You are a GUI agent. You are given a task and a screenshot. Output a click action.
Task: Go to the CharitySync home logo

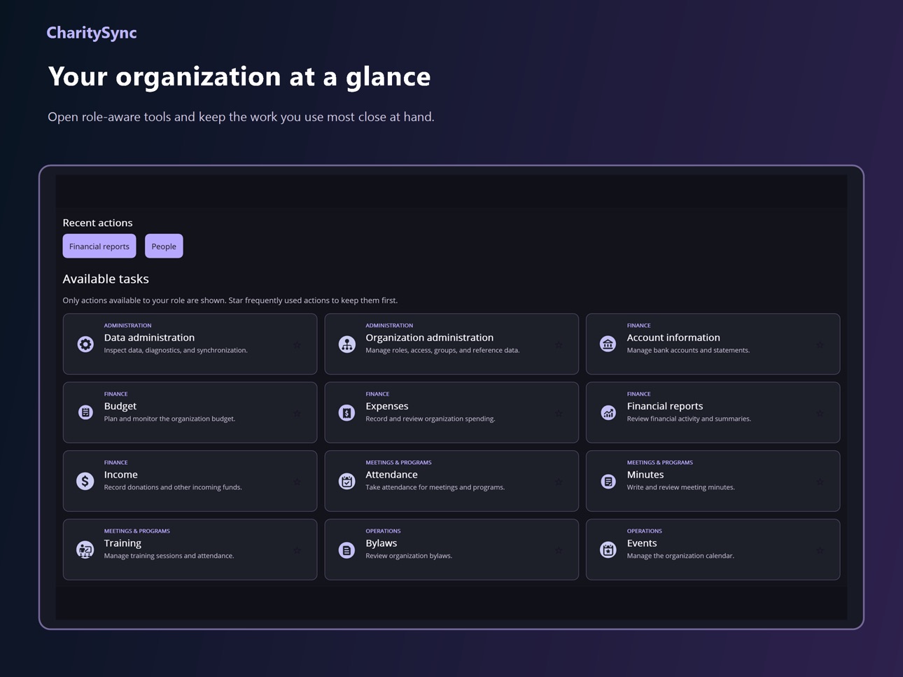click(x=92, y=32)
